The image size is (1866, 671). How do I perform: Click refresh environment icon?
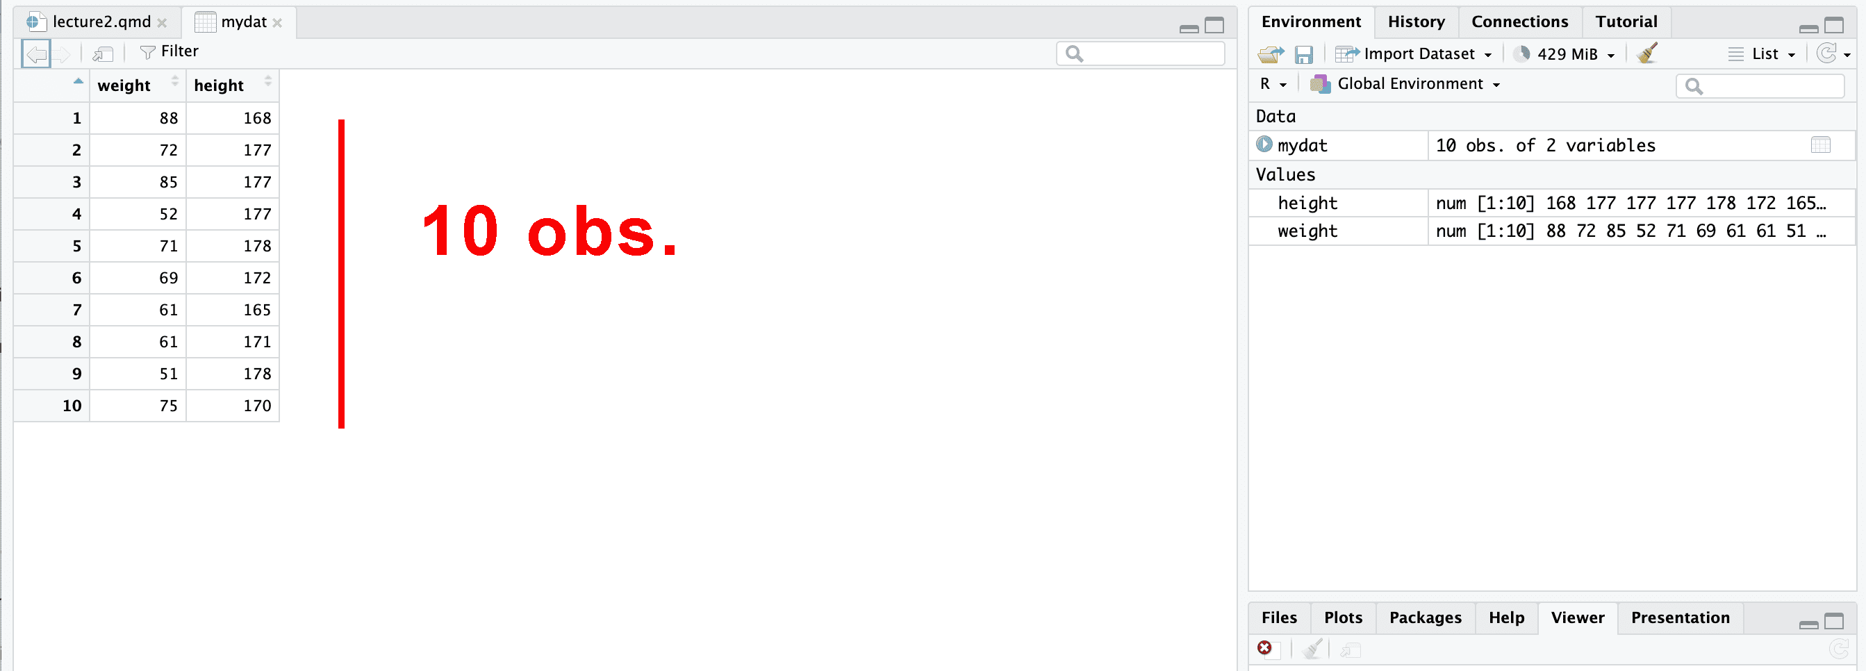coord(1826,53)
